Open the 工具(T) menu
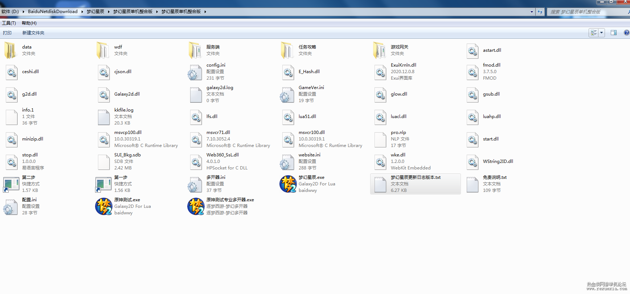Image resolution: width=630 pixels, height=294 pixels. (x=9, y=23)
